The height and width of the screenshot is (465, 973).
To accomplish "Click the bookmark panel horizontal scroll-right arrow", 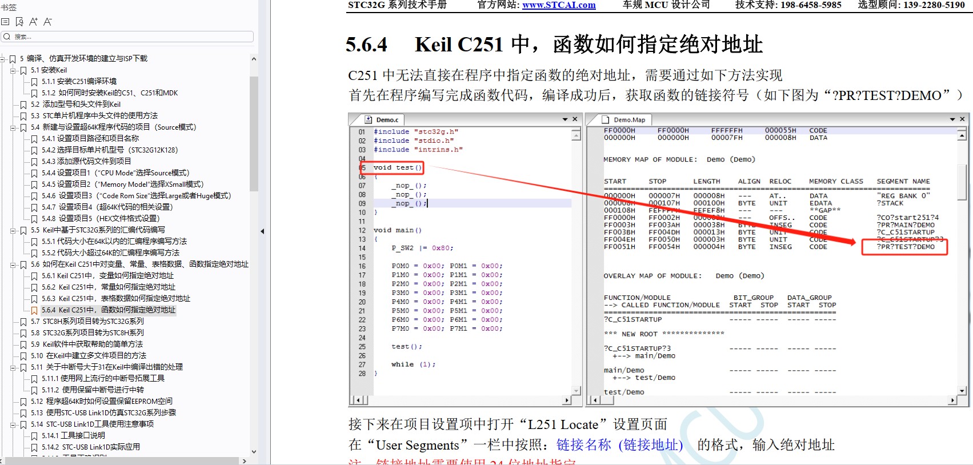I will [x=245, y=461].
